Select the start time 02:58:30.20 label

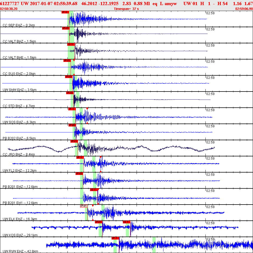pyautogui.click(x=9, y=9)
